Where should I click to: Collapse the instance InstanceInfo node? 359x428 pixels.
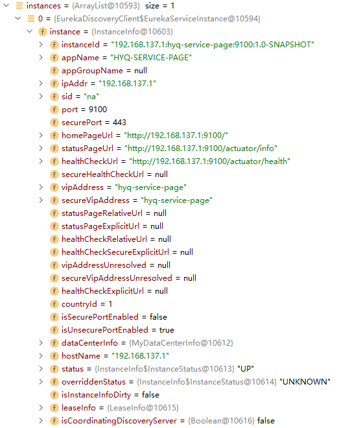point(30,31)
